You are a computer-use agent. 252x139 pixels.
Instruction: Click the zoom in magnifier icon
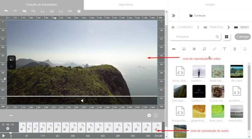[24, 11]
